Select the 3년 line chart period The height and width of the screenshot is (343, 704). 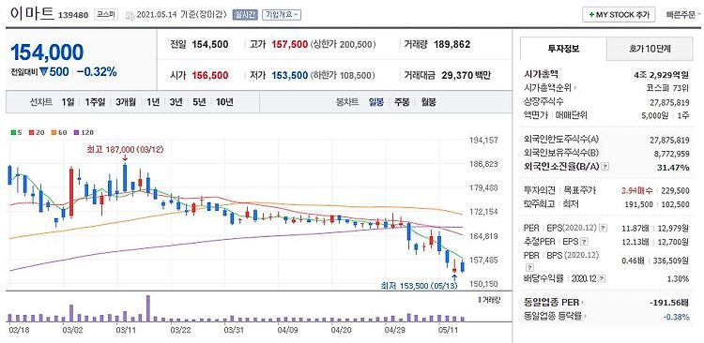coord(176,102)
